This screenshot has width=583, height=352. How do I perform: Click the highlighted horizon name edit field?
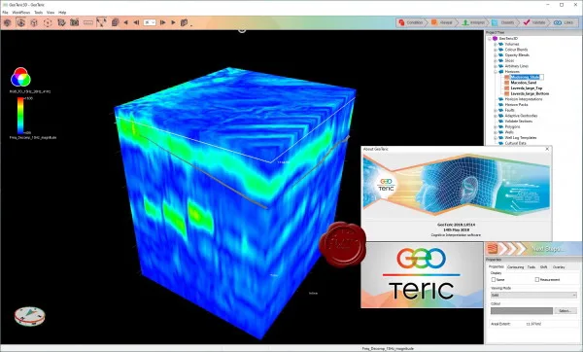click(x=527, y=77)
